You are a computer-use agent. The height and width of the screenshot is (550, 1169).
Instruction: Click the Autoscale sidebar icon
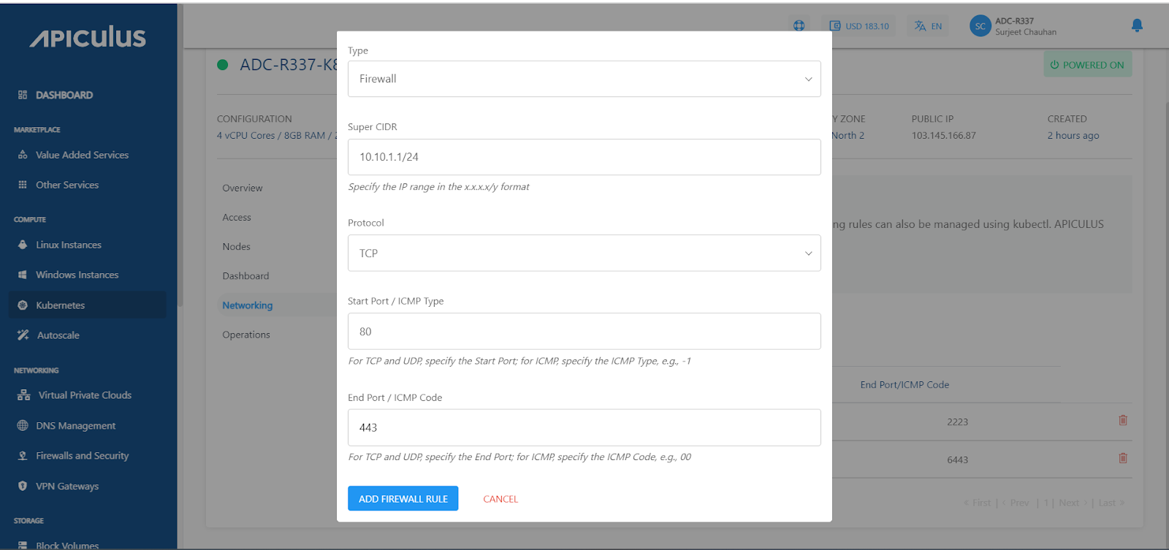23,335
